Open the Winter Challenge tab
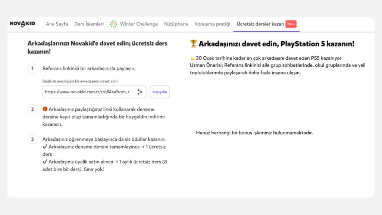The height and width of the screenshot is (215, 382). (x=139, y=24)
